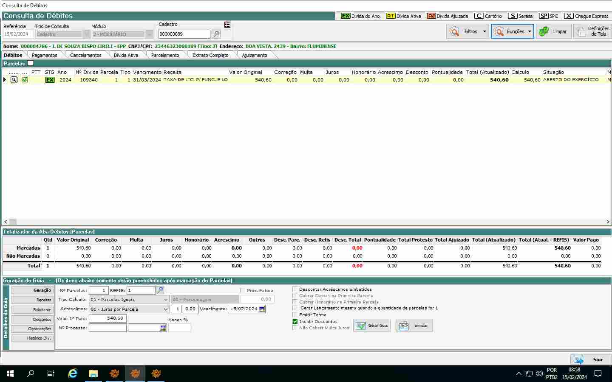Screen dimensions: 612x382
Task: Toggle the Parcelas select-all checkbox
Action: click(30, 63)
